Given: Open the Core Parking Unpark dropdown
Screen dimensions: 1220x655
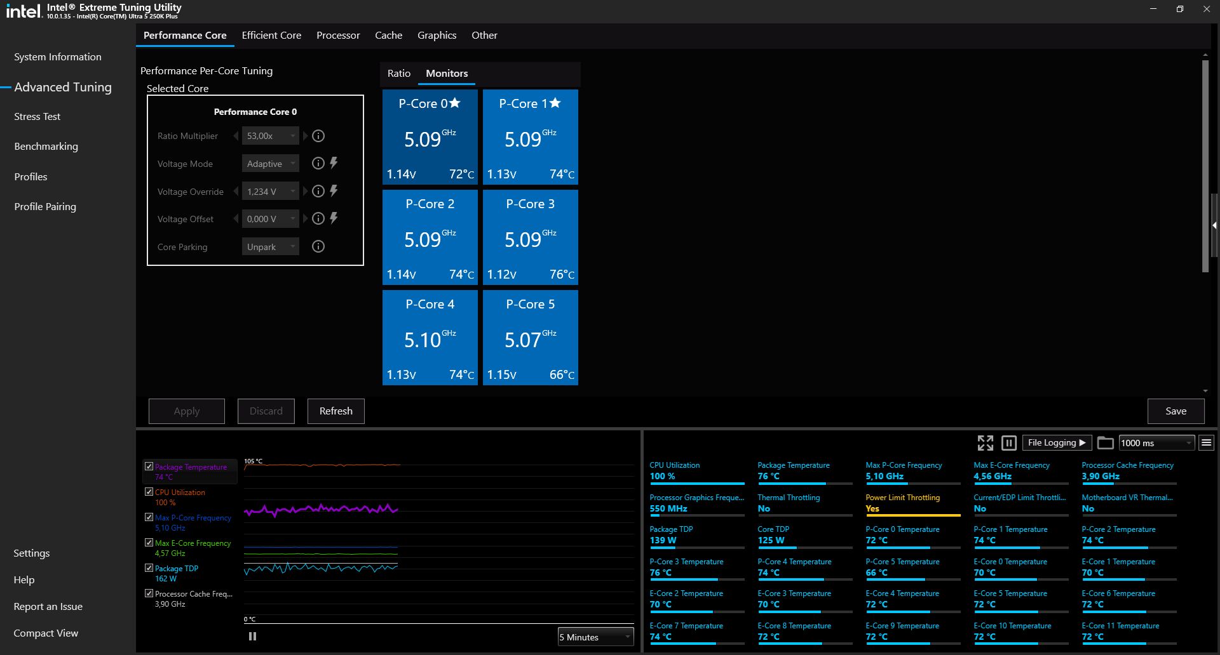Looking at the screenshot, I should (x=270, y=246).
